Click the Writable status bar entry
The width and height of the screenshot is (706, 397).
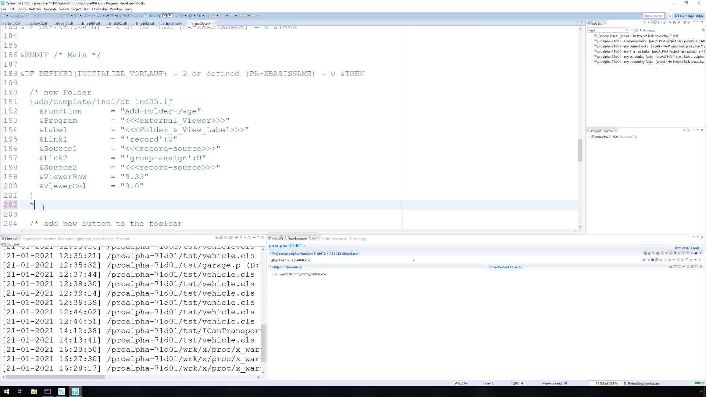click(x=460, y=383)
